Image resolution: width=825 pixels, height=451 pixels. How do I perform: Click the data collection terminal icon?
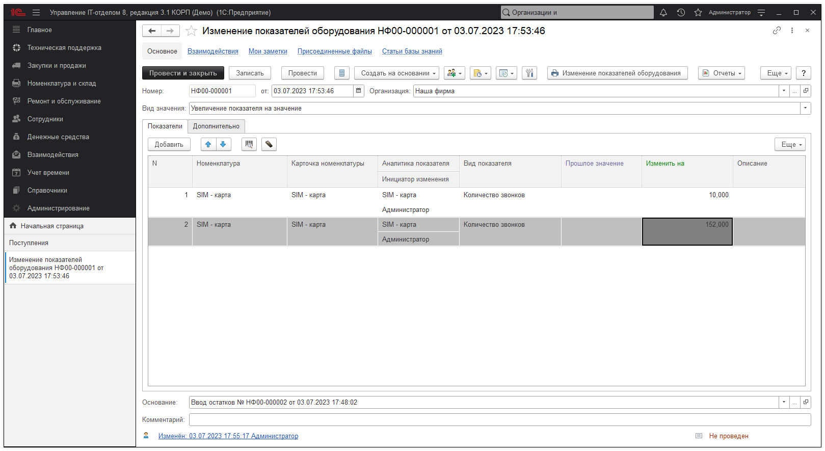(x=269, y=144)
